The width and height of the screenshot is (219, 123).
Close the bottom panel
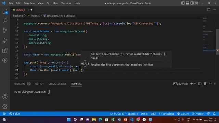point(215,83)
